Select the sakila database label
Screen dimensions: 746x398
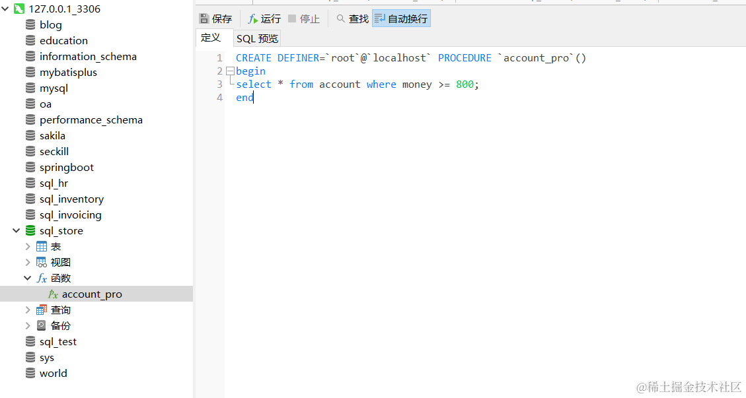tap(52, 135)
